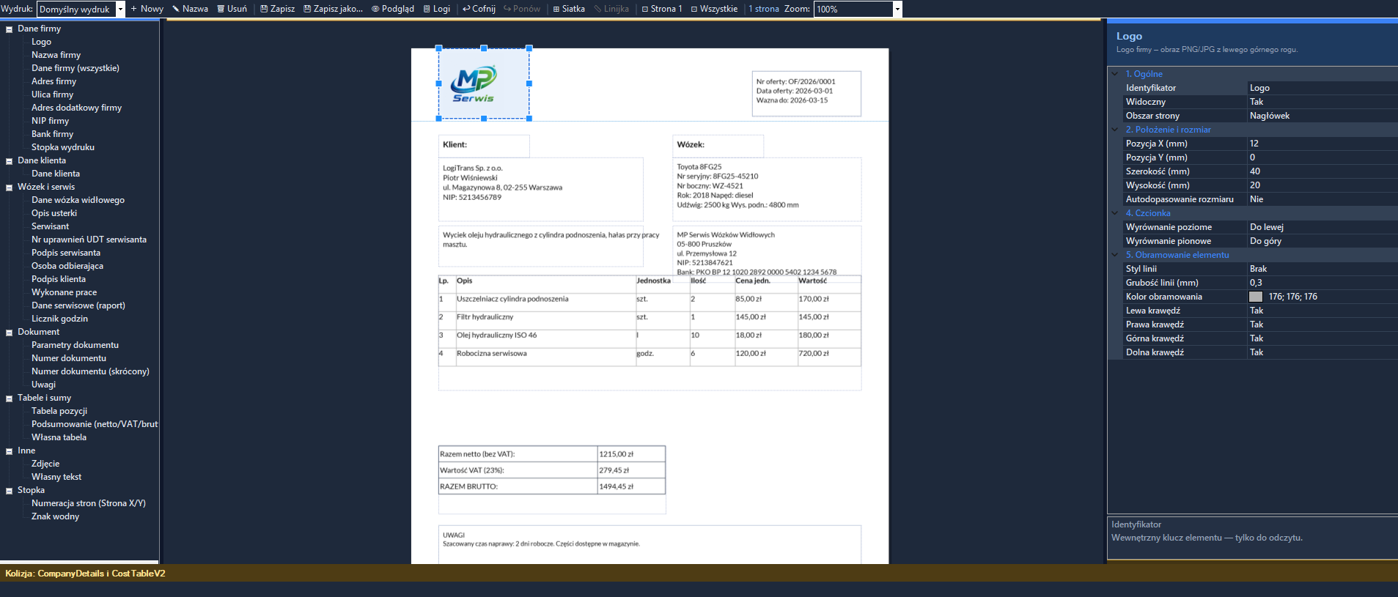Click the RAZEM BRUTTO summary row
This screenshot has height=597, width=1398.
(551, 486)
